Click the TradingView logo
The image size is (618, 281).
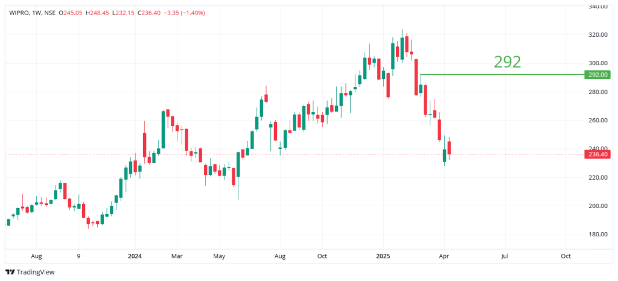pyautogui.click(x=30, y=272)
